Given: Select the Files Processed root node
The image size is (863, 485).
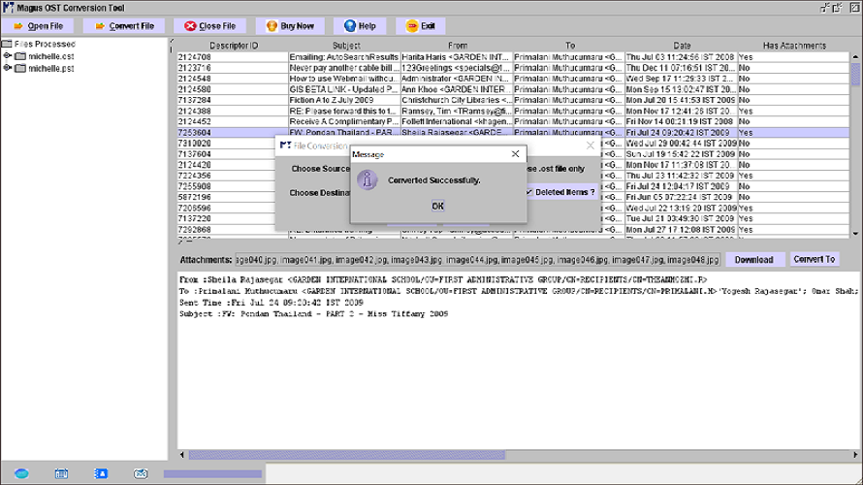Looking at the screenshot, I should coord(45,44).
